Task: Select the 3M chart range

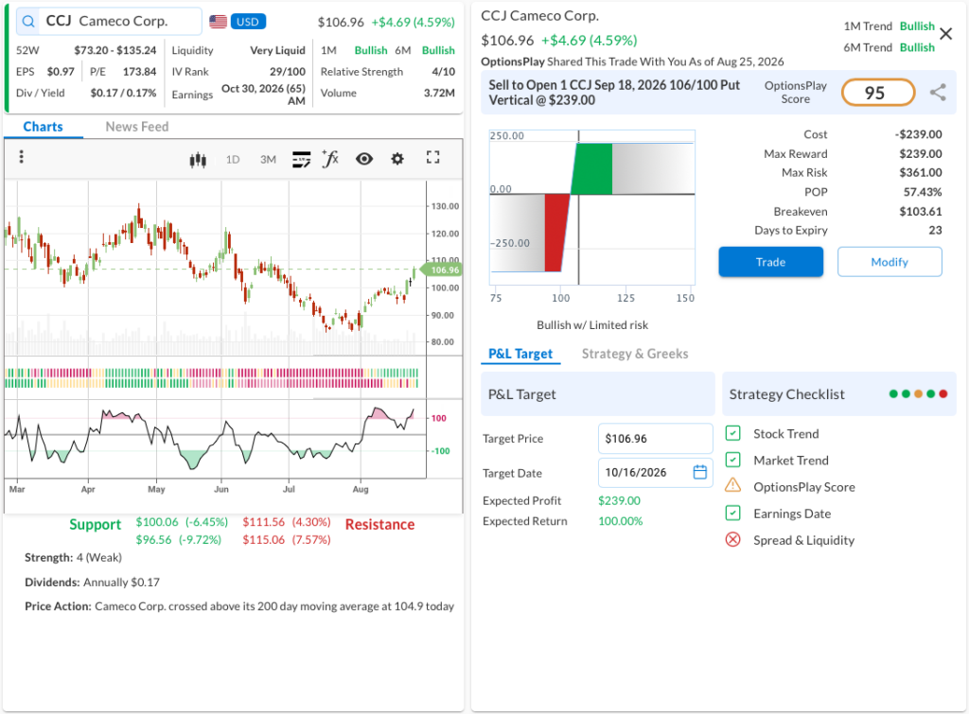Action: 268,160
